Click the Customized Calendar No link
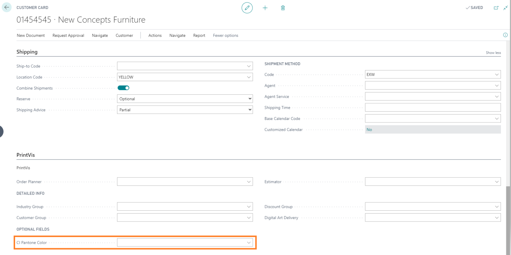The height and width of the screenshot is (255, 511). tap(369, 130)
